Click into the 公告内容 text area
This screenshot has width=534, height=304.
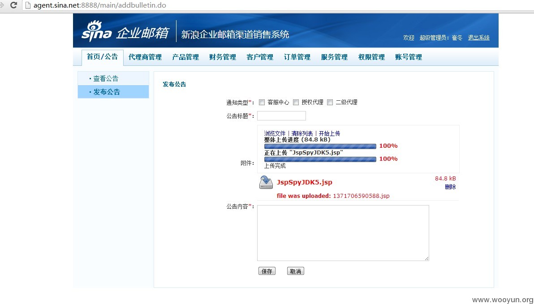pyautogui.click(x=343, y=233)
